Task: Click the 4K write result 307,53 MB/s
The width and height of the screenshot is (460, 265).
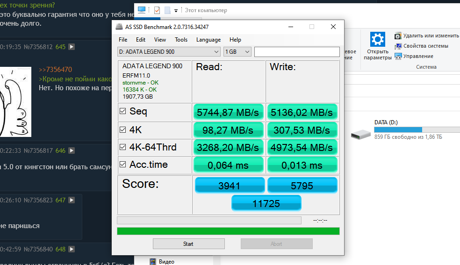Action: (302, 130)
